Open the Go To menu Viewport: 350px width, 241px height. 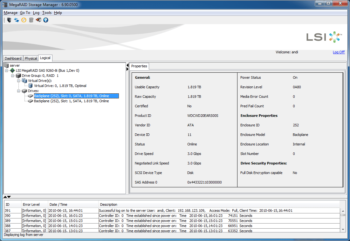tap(25, 13)
